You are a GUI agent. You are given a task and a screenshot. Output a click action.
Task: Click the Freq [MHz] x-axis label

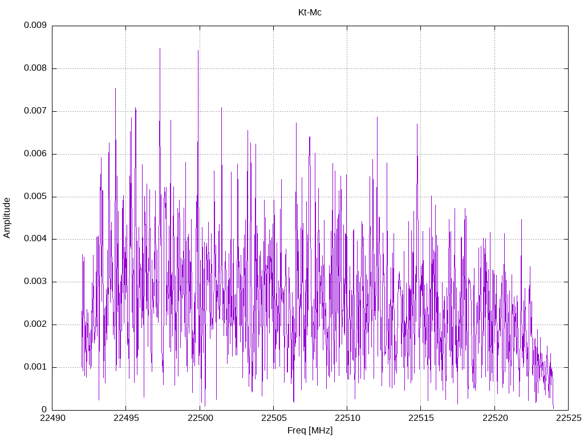coord(310,431)
